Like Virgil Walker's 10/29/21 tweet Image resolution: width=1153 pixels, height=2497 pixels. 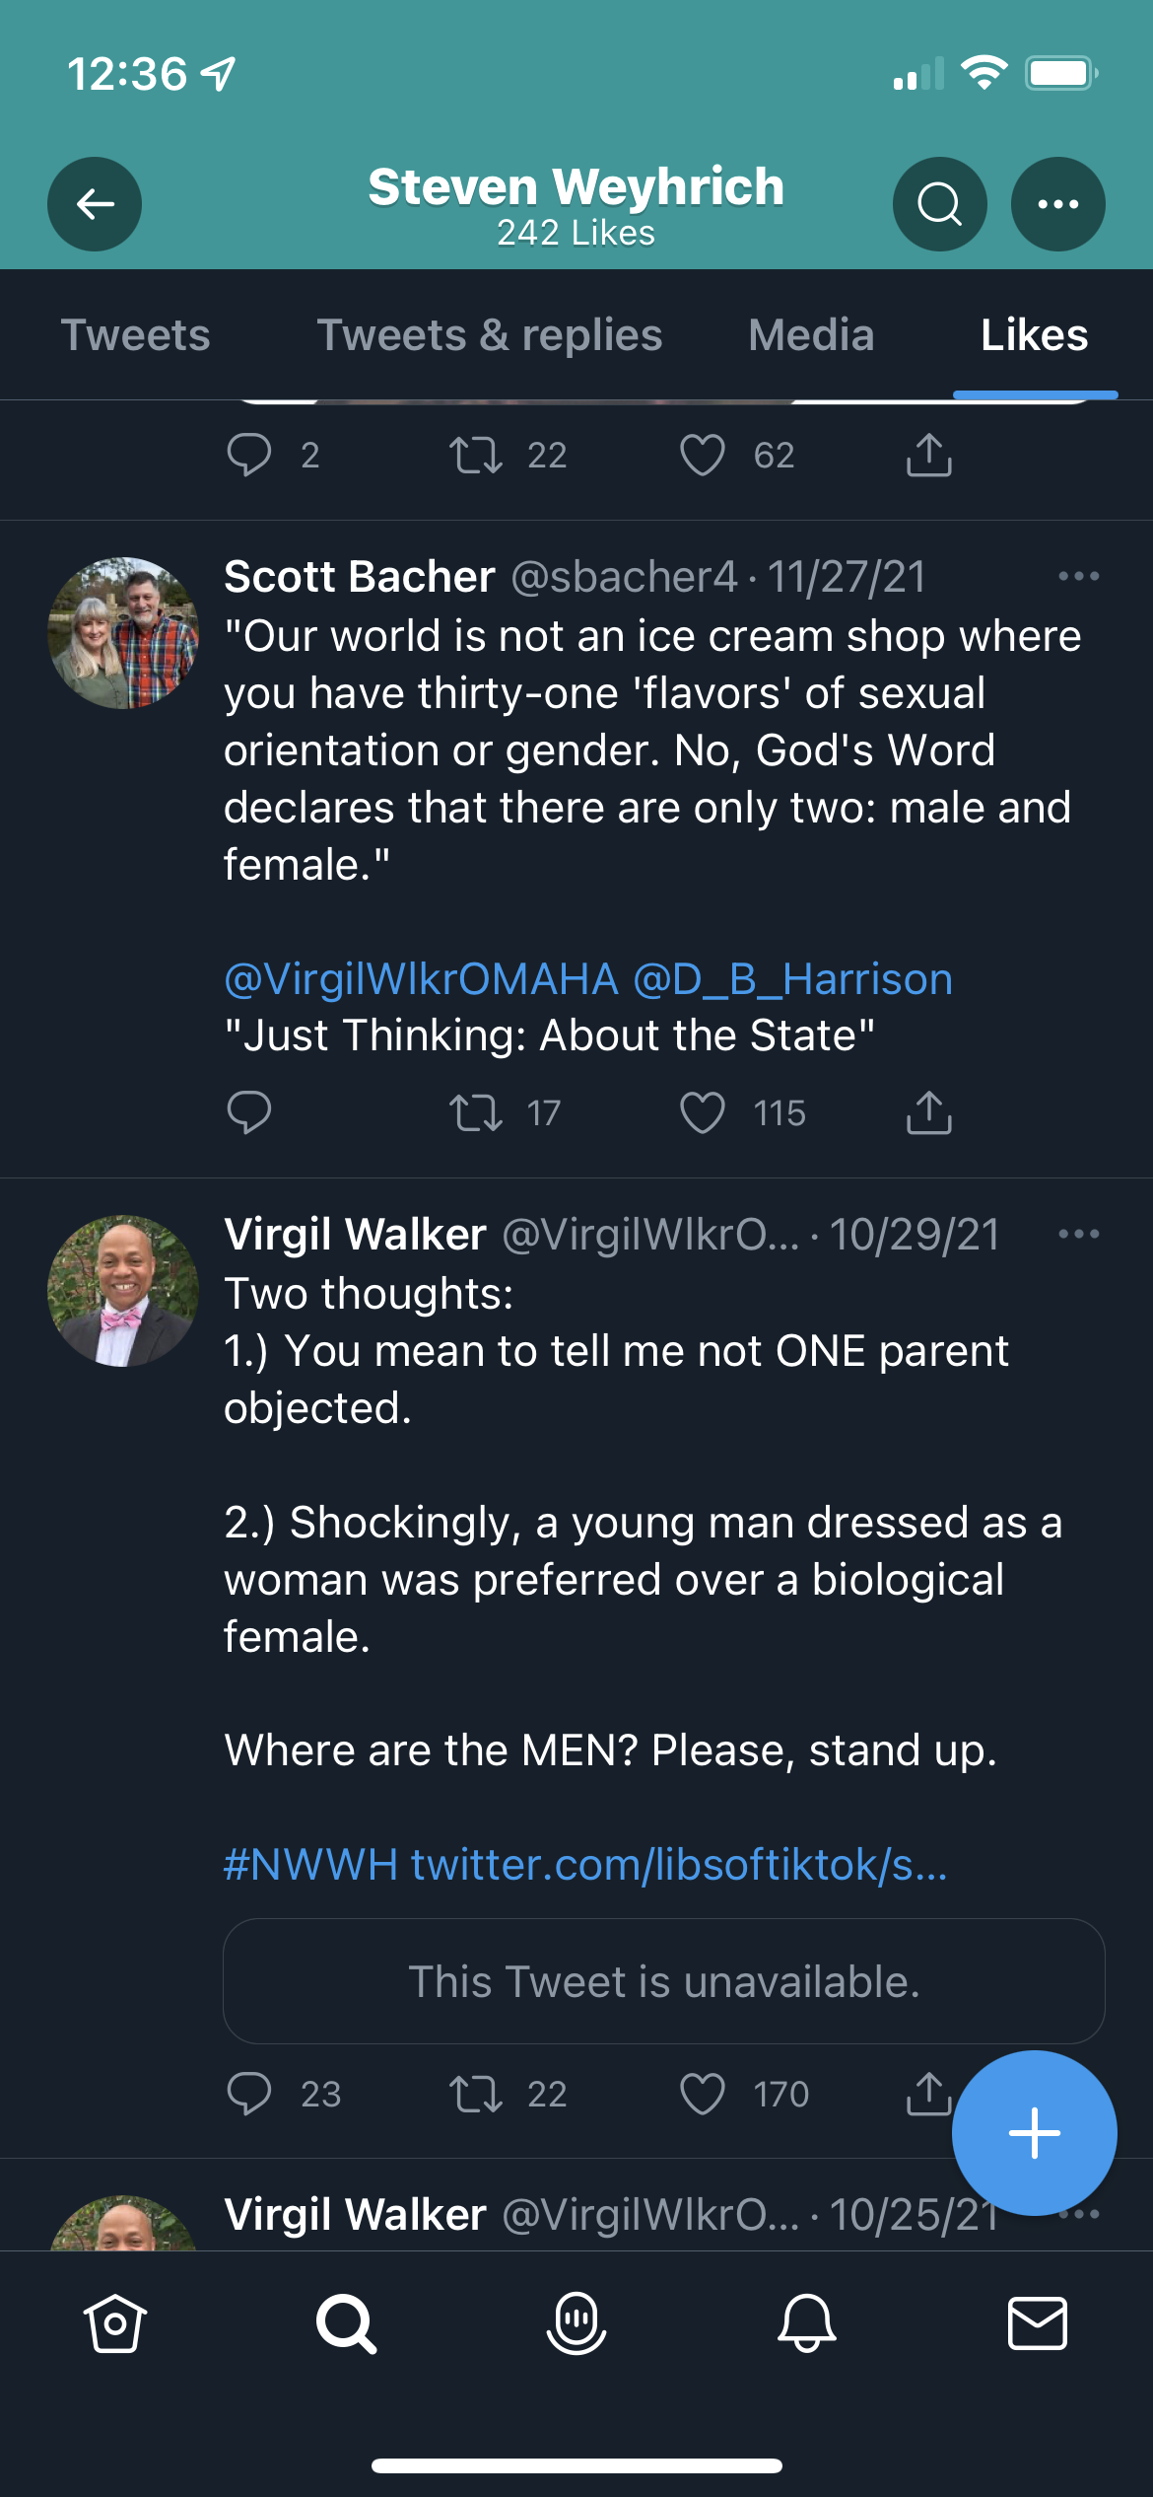point(703,2094)
